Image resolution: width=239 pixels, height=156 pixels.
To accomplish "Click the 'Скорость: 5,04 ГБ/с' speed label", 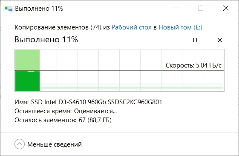I will tap(193, 65).
